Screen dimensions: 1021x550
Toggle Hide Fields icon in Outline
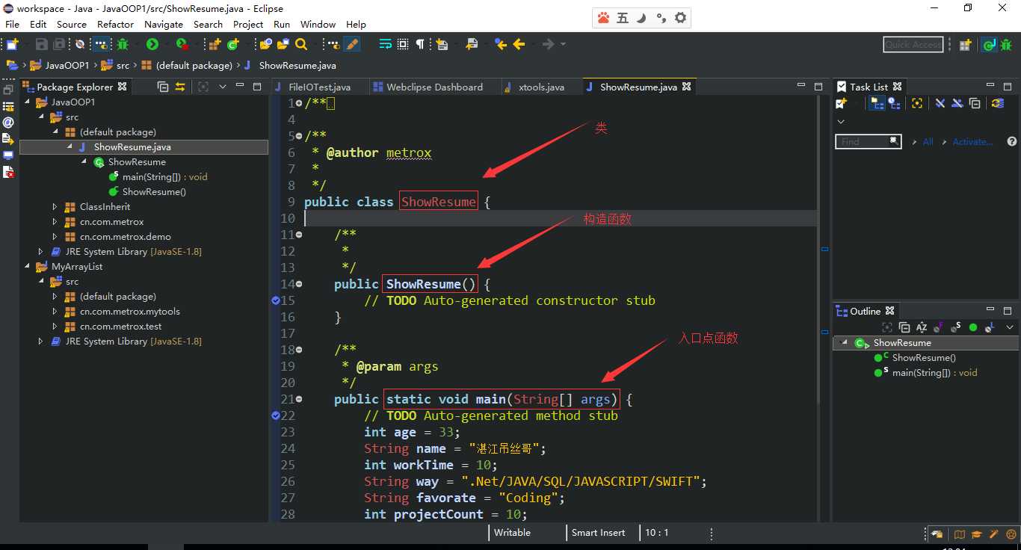click(939, 327)
